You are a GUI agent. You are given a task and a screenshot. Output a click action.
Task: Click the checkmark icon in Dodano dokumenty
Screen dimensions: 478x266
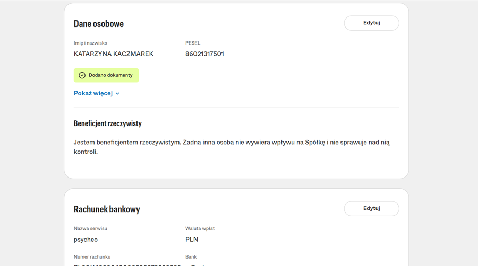[82, 75]
